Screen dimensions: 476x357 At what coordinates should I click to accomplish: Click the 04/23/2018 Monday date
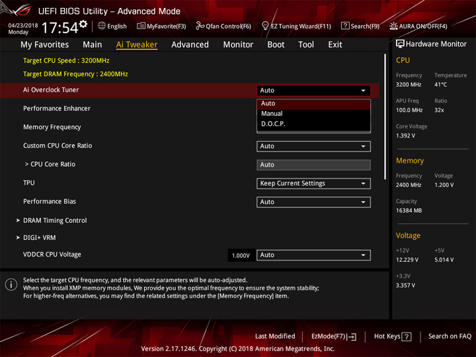pos(22,28)
